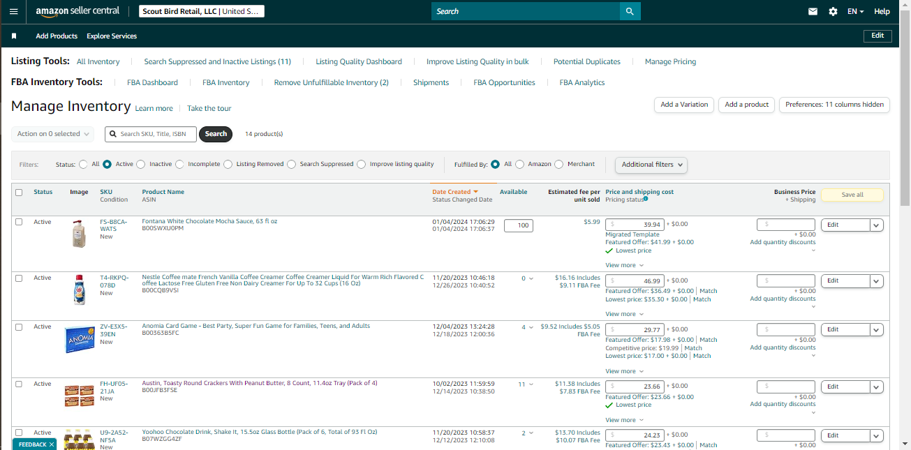The image size is (911, 450).
Task: Select the Active status filter
Action: coord(107,165)
